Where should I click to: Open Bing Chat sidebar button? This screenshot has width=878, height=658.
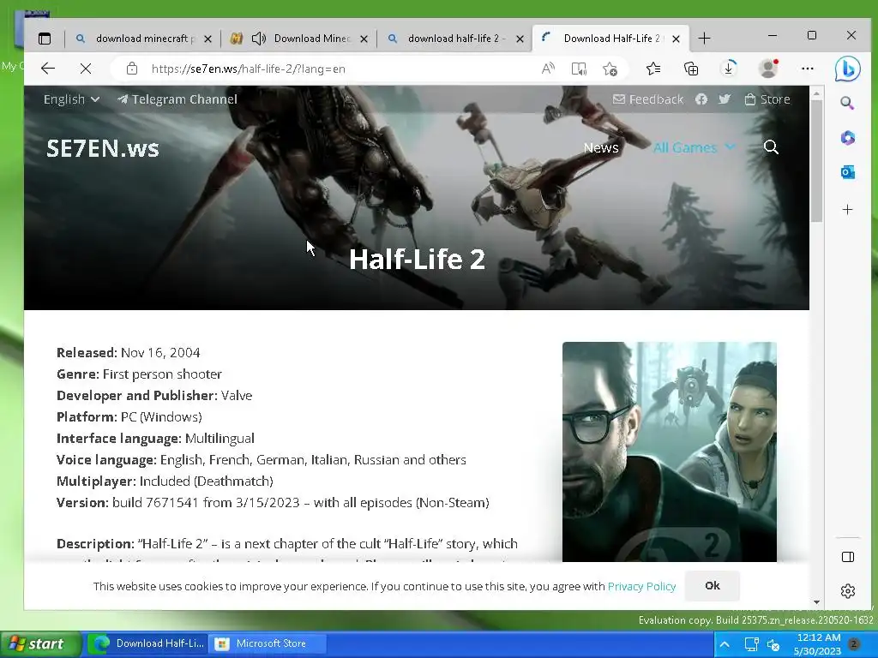847,69
